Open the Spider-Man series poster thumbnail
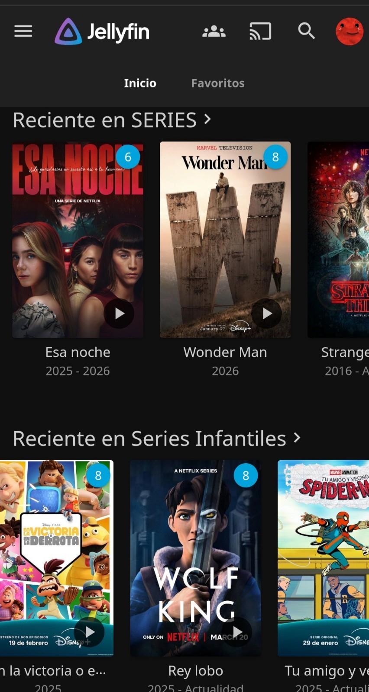 click(x=323, y=558)
